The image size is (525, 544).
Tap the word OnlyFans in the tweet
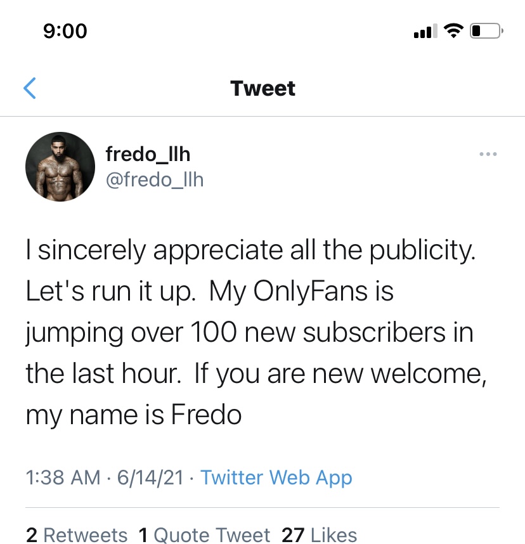point(309,292)
